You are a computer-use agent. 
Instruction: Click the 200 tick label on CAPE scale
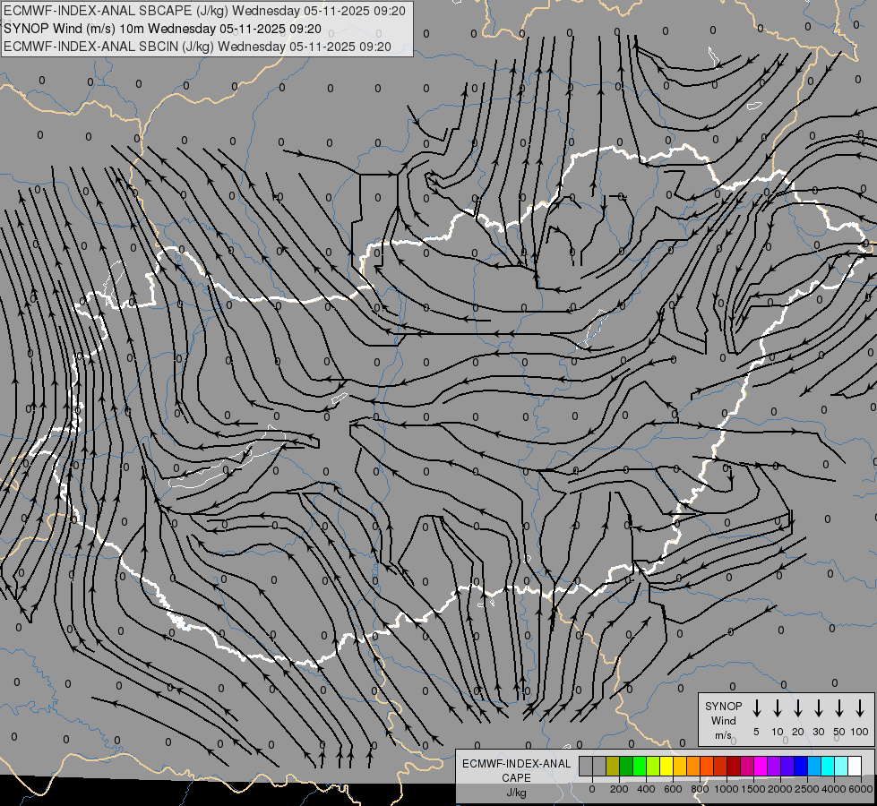tap(619, 789)
